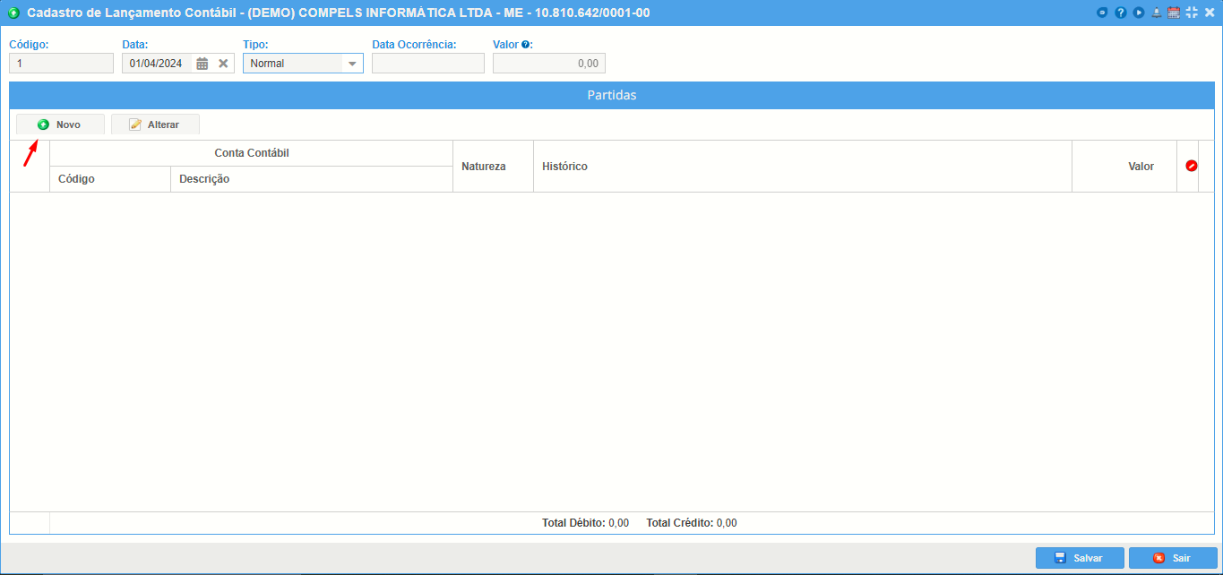
Task: Close the Cadastro de Lançamento Contábil window
Action: 1209,13
